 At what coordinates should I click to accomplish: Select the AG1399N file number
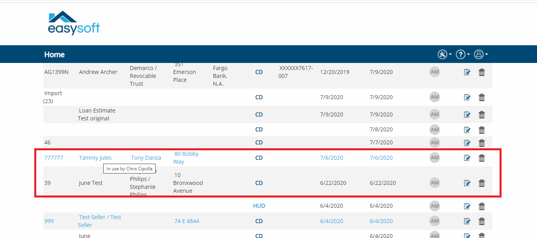pyautogui.click(x=56, y=72)
